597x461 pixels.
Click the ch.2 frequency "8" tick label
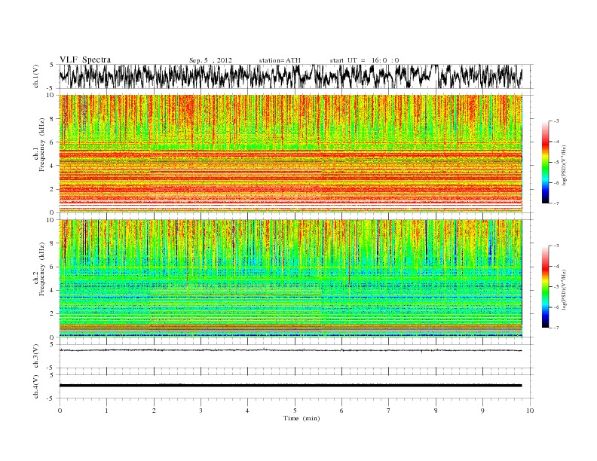click(x=53, y=243)
